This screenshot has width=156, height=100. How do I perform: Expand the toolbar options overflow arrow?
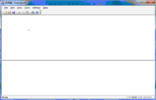pos(41,12)
